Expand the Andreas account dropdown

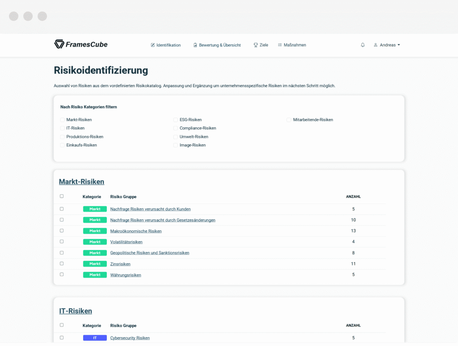(387, 45)
